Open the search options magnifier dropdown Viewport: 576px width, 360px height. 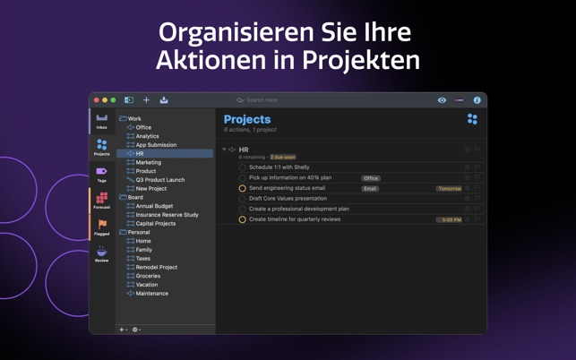[240, 100]
